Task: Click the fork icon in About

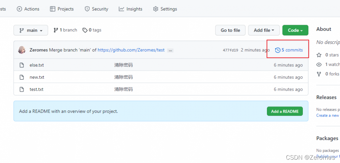Action: pyautogui.click(x=319, y=74)
